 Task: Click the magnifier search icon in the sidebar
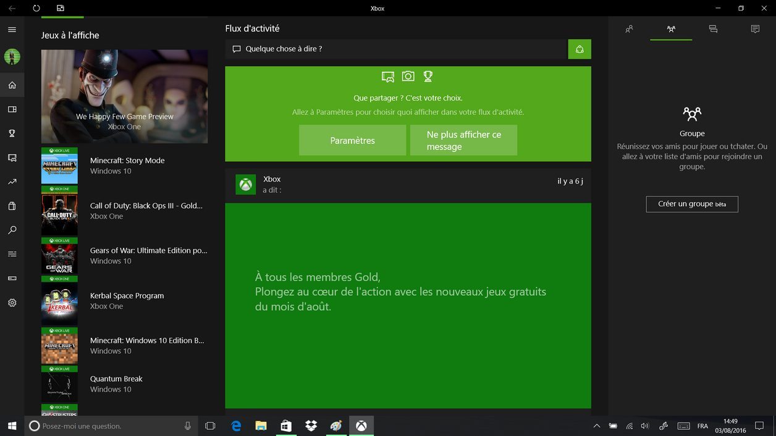[12, 230]
